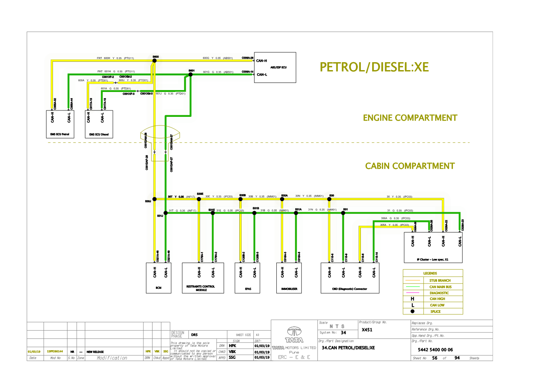Select the OBD (Diagnostic) Connector label
This screenshot has width=556, height=392.
350,289
